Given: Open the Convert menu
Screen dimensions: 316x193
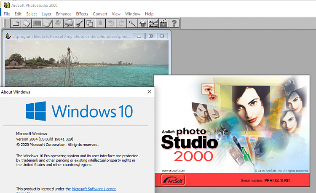Looking at the screenshot, I should click(x=100, y=14).
